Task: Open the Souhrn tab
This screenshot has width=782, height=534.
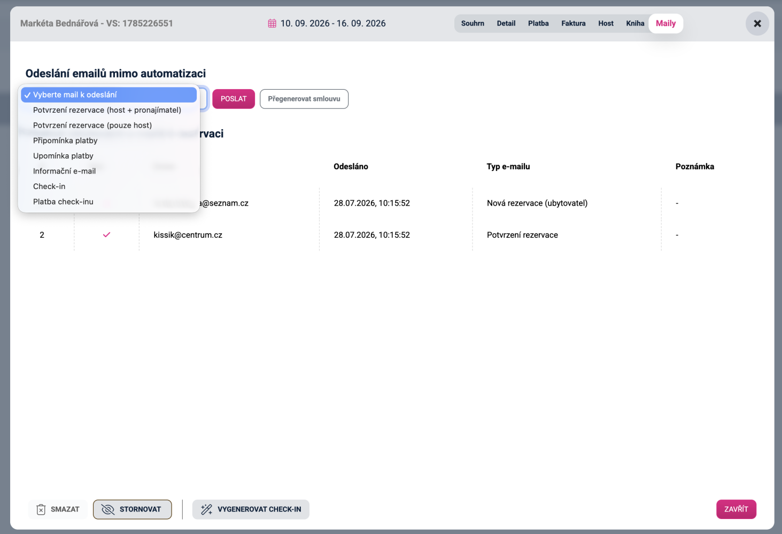Action: click(473, 23)
